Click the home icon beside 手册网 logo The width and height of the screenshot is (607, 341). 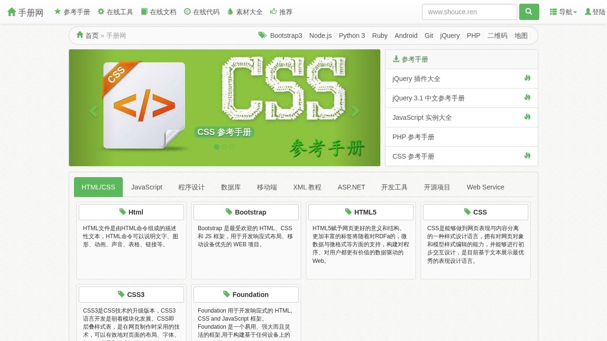12,12
